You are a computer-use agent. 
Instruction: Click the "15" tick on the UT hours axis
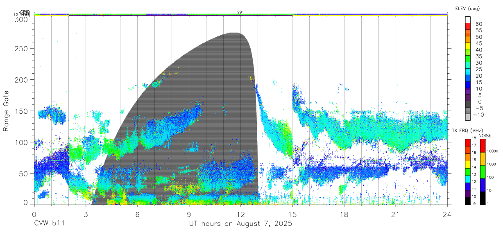[292, 214]
